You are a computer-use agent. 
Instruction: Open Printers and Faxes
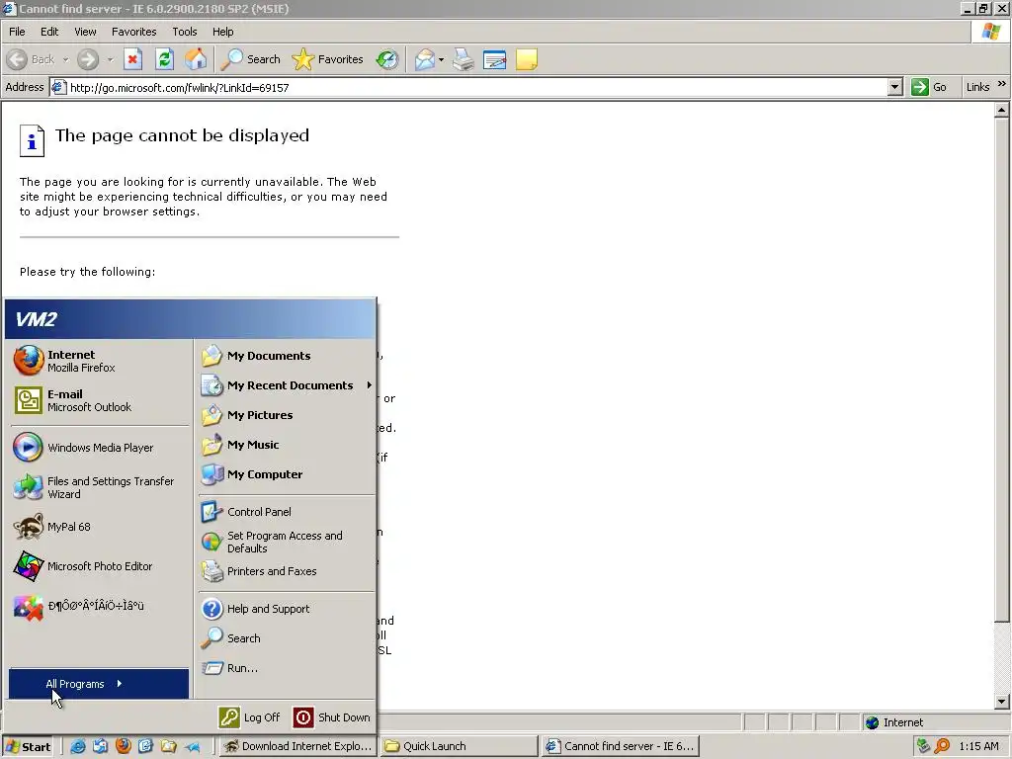click(x=287, y=571)
